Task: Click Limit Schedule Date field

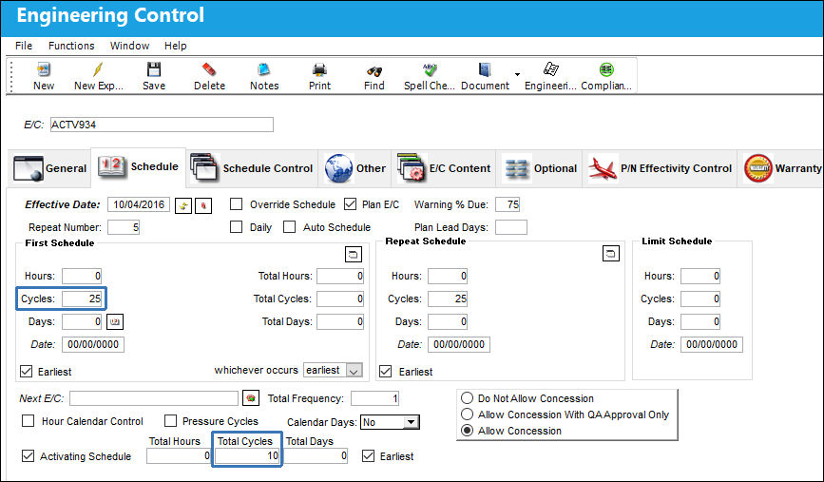Action: click(712, 344)
